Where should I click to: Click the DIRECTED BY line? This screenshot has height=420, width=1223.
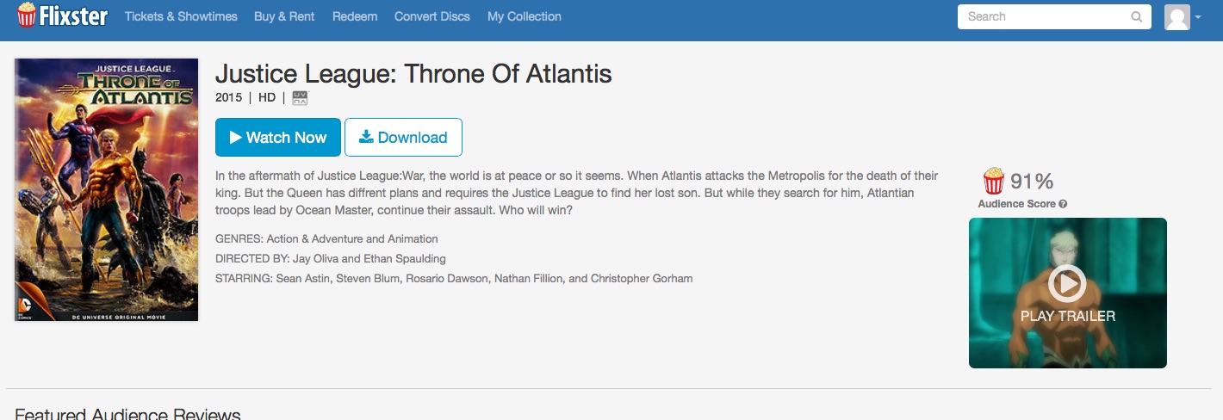(x=331, y=258)
